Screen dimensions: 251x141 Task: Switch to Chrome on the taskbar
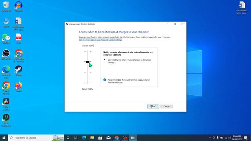click(x=117, y=137)
